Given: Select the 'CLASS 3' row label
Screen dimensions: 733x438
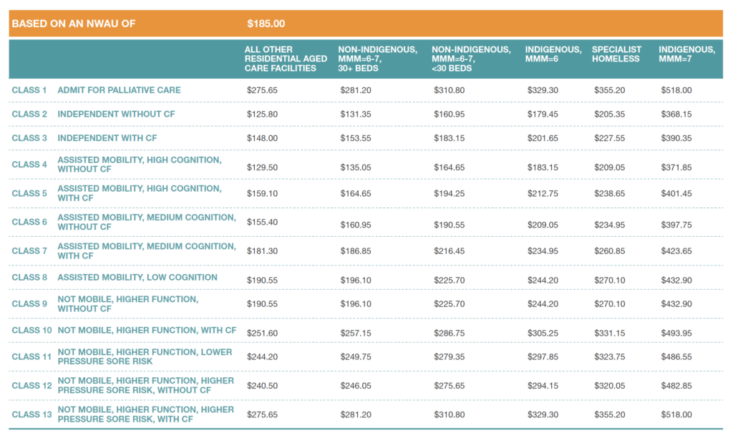Looking at the screenshot, I should (x=29, y=138).
